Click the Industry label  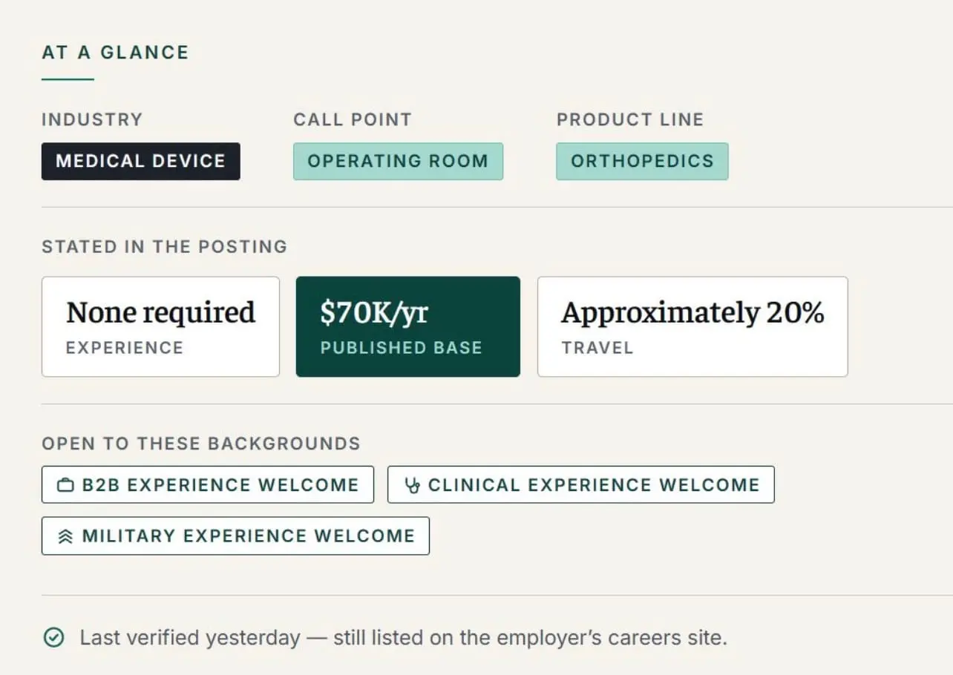click(x=92, y=119)
